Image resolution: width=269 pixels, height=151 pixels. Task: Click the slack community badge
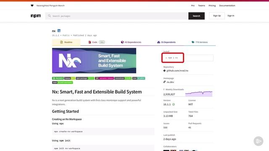point(63,82)
